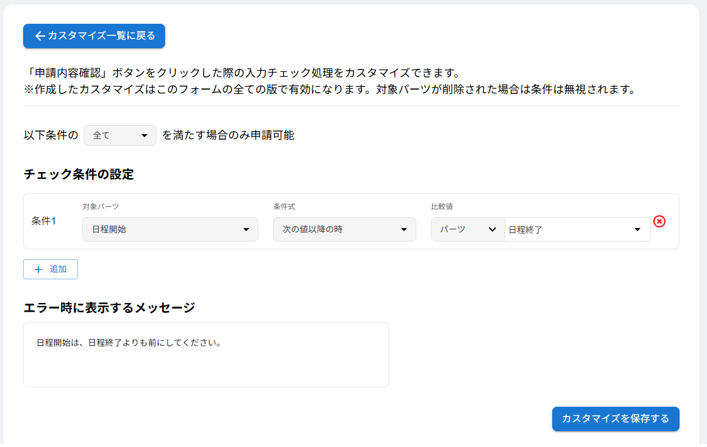Open 比較値 type dropdown showing パーツ
The image size is (707, 447).
(468, 229)
